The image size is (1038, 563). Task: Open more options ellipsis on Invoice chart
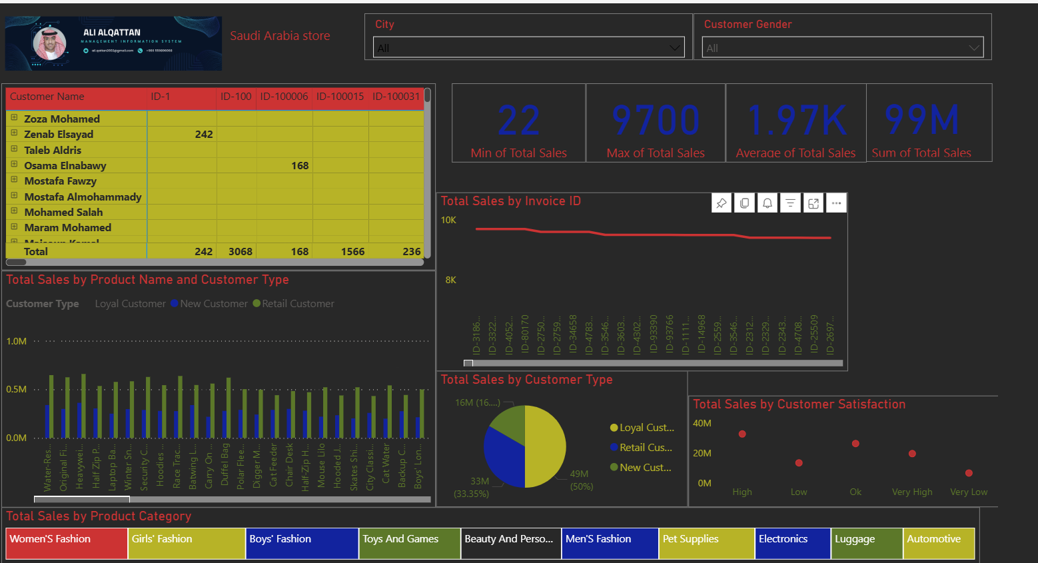[x=836, y=203]
